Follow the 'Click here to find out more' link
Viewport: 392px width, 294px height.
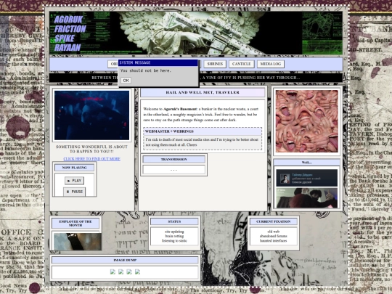pyautogui.click(x=91, y=159)
